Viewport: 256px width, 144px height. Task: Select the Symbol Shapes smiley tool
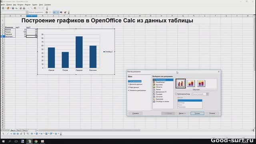pyautogui.click(x=37, y=134)
